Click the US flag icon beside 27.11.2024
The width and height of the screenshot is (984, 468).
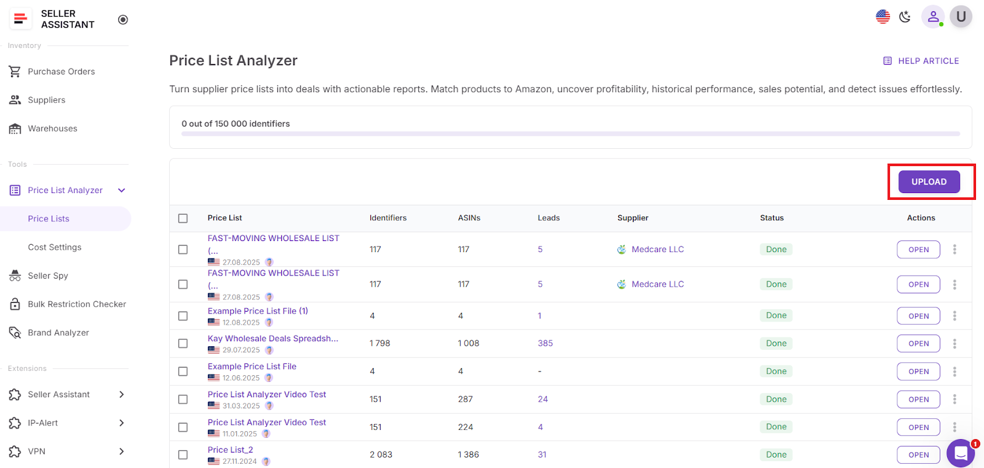pos(213,461)
